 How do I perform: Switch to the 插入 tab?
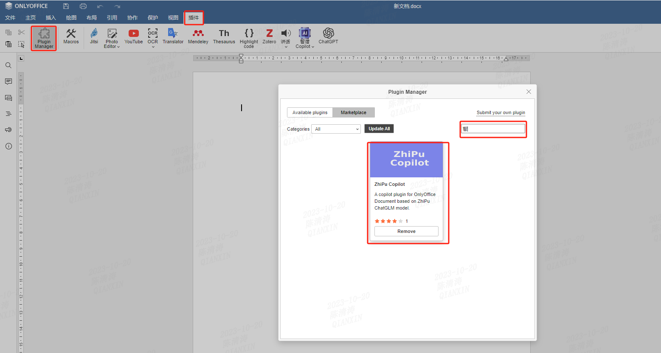[51, 18]
